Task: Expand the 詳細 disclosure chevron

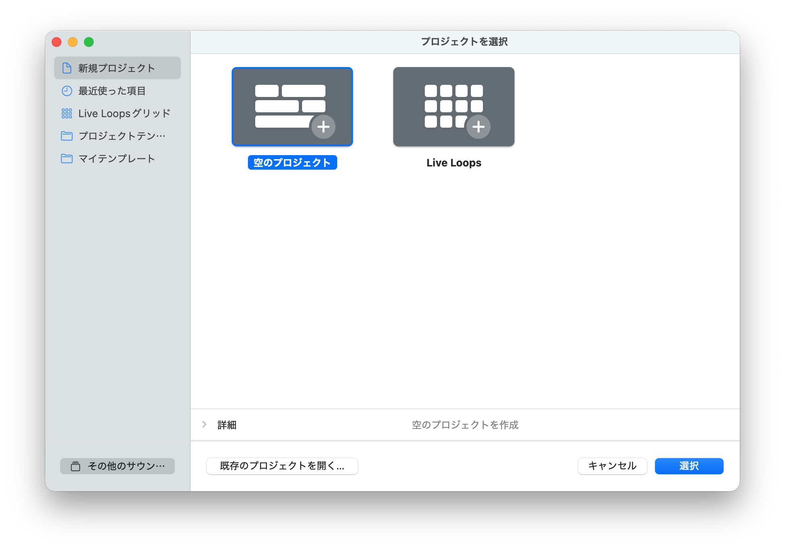Action: coord(204,425)
